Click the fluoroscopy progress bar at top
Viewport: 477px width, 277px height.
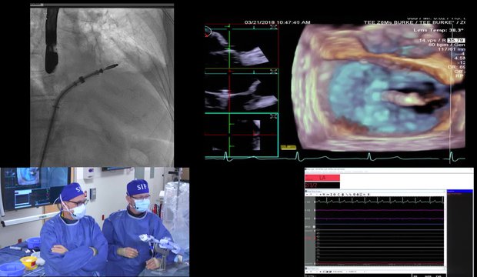[x=102, y=5]
